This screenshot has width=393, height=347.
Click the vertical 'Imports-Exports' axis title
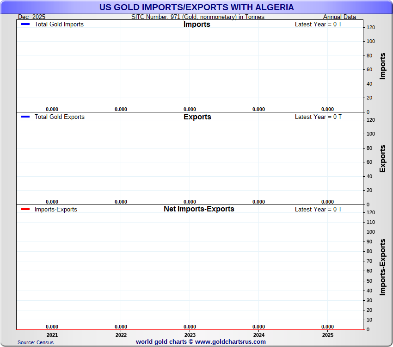coord(382,267)
